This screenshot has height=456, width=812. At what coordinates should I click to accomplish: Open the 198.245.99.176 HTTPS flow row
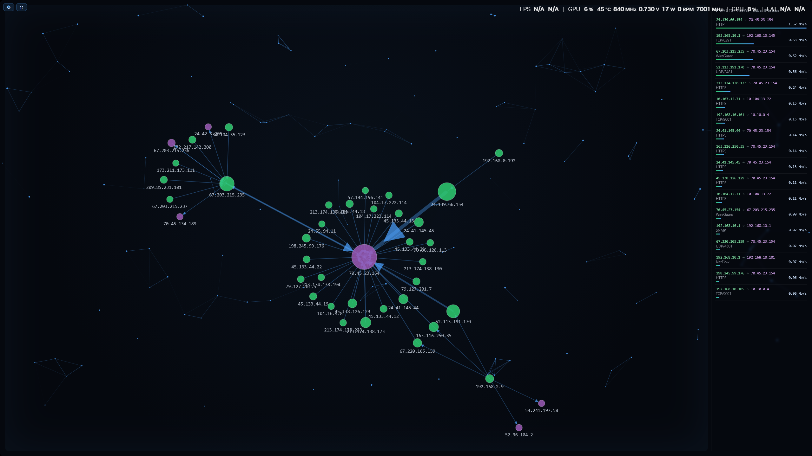[761, 276]
